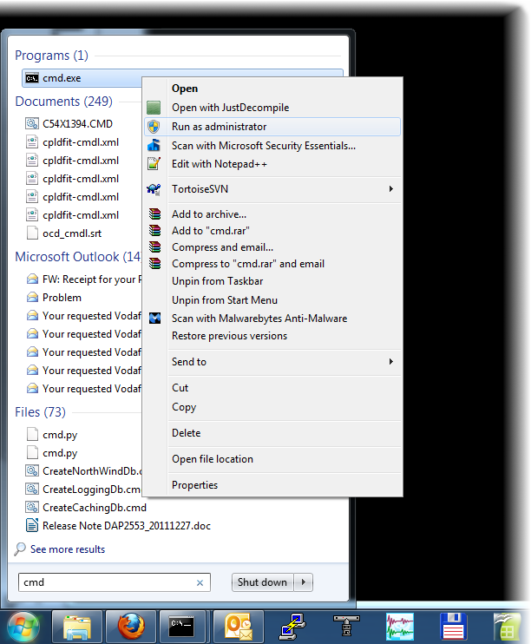This screenshot has width=531, height=644.
Task: Click the Windows Start orb
Action: [23, 628]
